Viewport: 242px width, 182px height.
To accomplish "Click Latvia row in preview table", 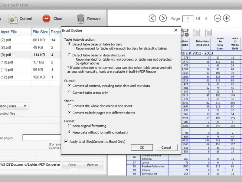I will [145, 163].
